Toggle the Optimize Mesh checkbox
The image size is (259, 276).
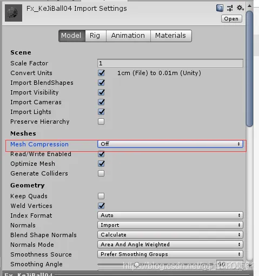pos(101,164)
